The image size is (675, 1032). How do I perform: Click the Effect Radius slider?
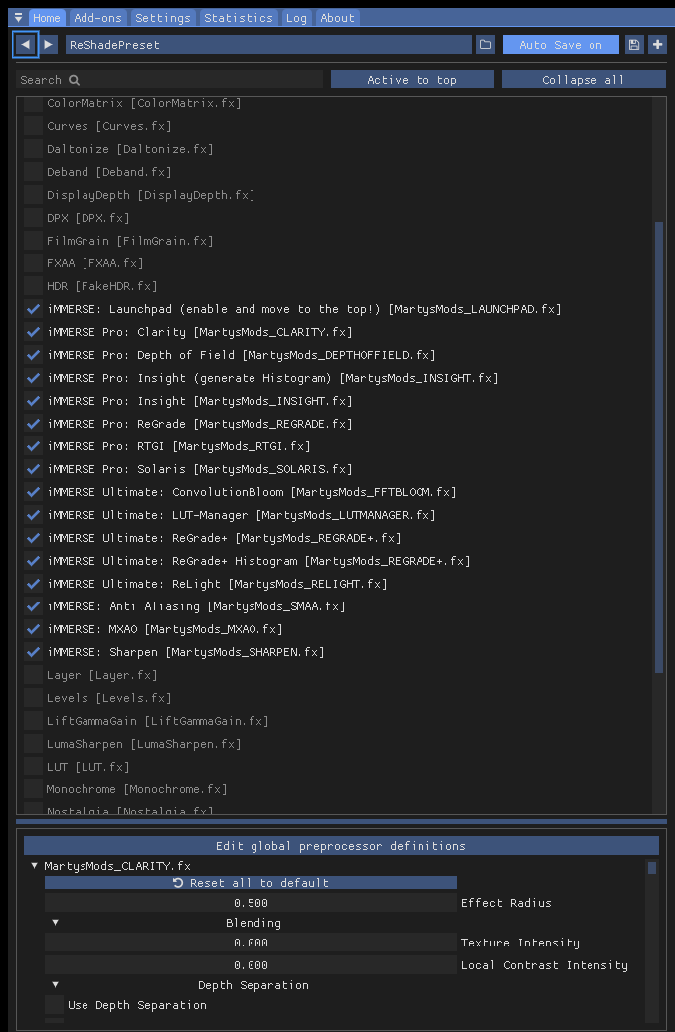pos(251,903)
